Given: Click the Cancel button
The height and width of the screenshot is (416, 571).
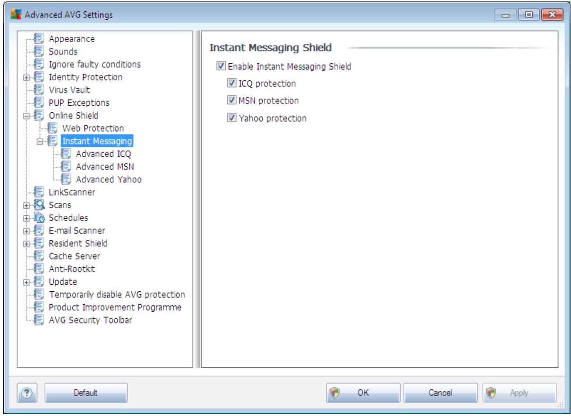Looking at the screenshot, I should point(440,392).
